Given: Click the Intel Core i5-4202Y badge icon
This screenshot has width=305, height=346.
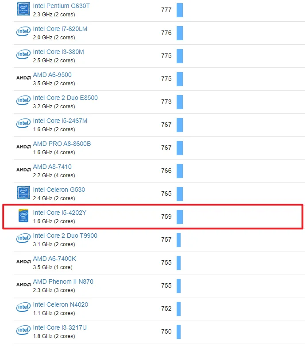Looking at the screenshot, I should pos(23,217).
